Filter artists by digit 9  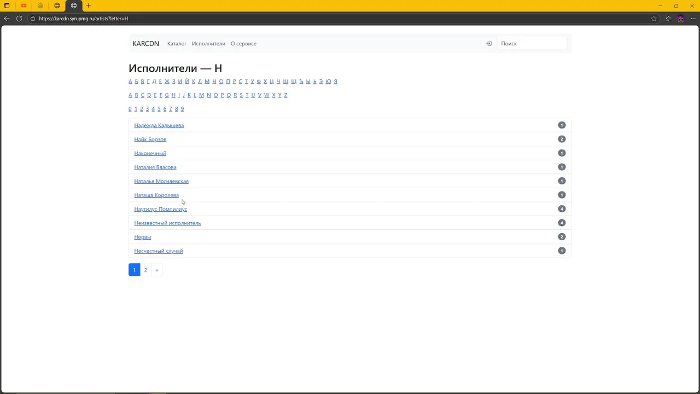pos(182,109)
